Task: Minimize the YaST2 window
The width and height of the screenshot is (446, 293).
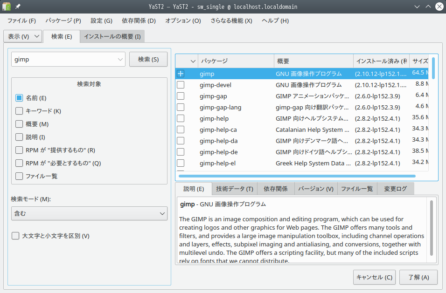Action: [417, 7]
